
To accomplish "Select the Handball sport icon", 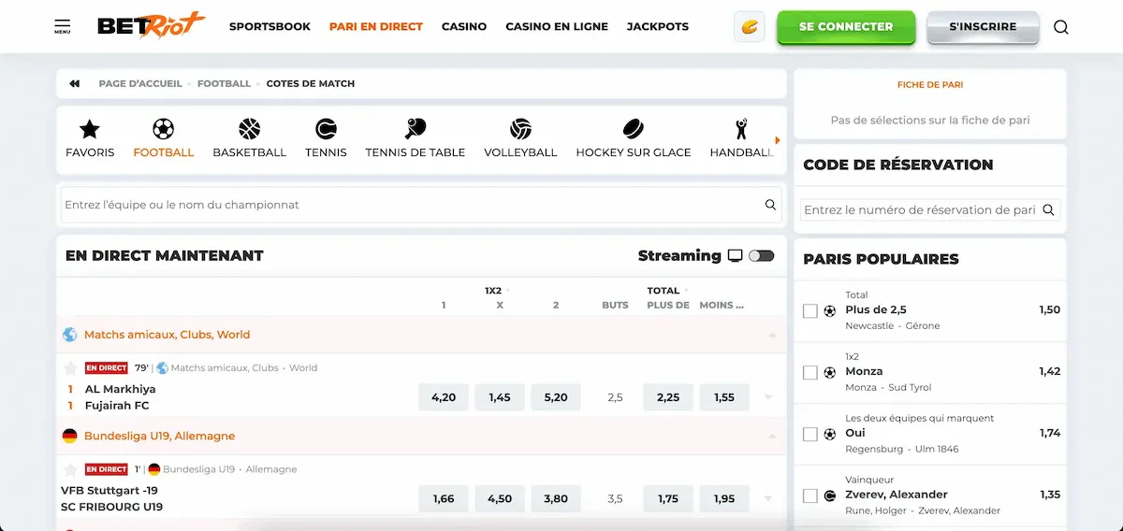I will click(x=741, y=129).
